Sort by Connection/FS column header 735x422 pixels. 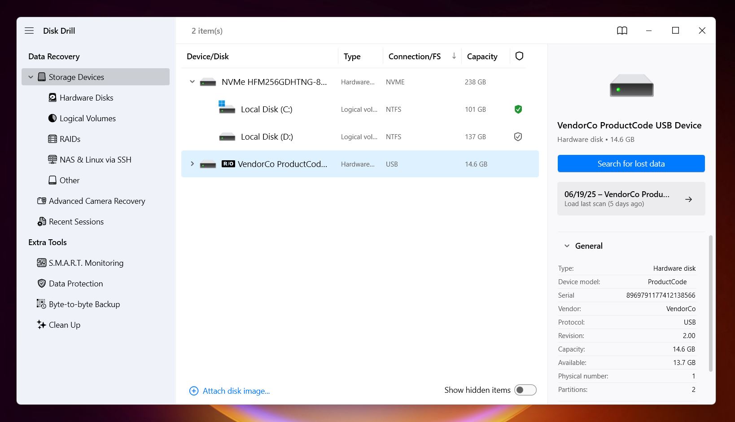tap(415, 56)
